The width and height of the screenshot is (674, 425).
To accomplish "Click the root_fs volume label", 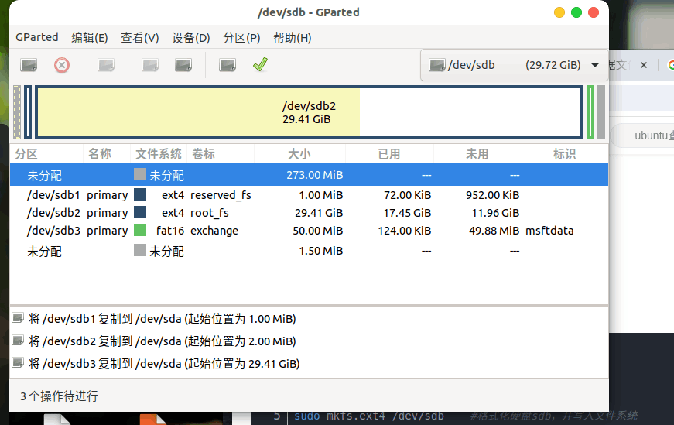I will (210, 213).
